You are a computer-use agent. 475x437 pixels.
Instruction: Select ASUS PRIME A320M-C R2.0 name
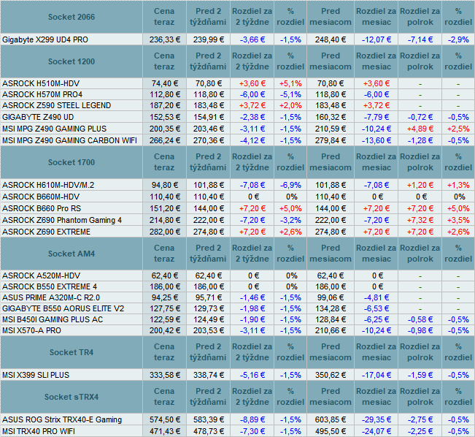[x=51, y=297]
